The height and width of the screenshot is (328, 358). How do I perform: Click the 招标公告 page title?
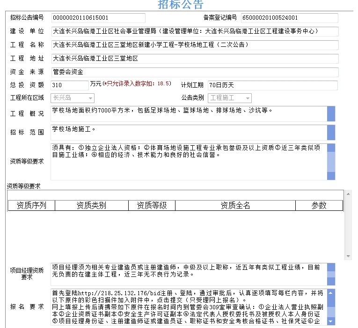coord(180,5)
